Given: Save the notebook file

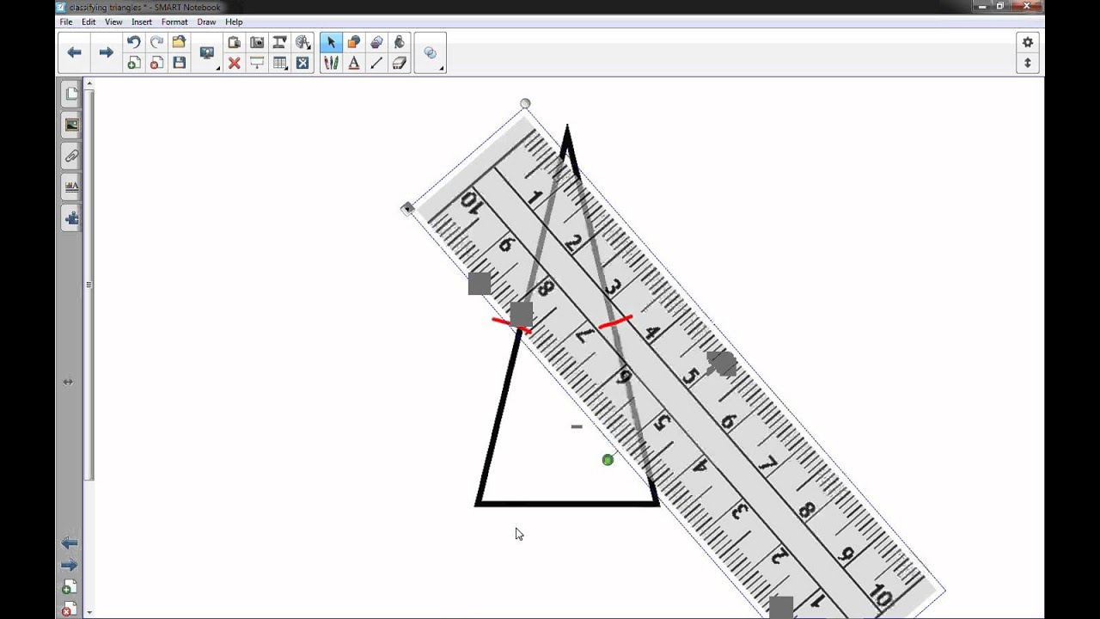Looking at the screenshot, I should (x=179, y=63).
